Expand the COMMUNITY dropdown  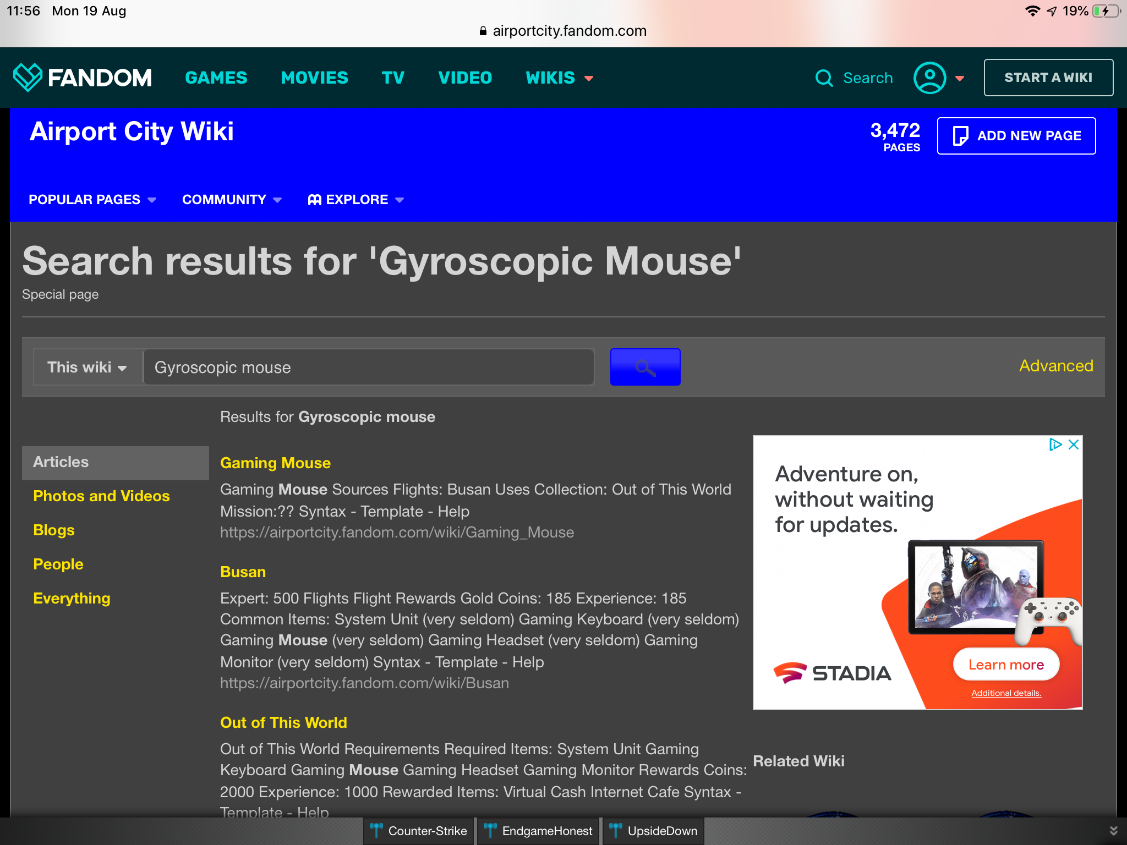click(232, 200)
